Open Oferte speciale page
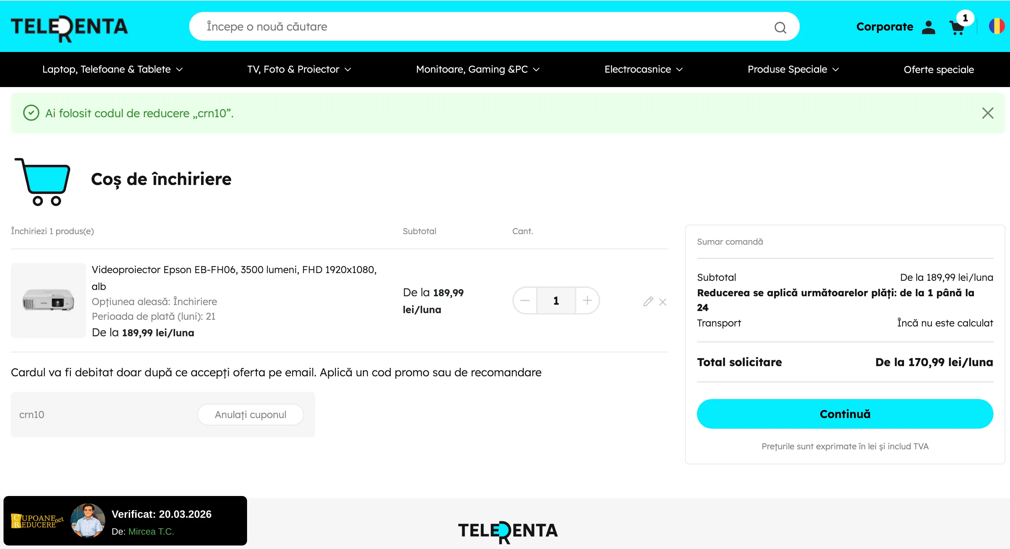Viewport: 1010px width, 549px height. tap(938, 70)
